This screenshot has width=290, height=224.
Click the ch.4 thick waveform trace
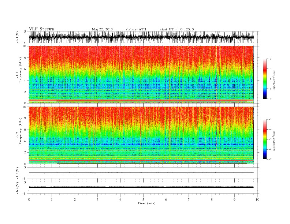(x=141, y=187)
